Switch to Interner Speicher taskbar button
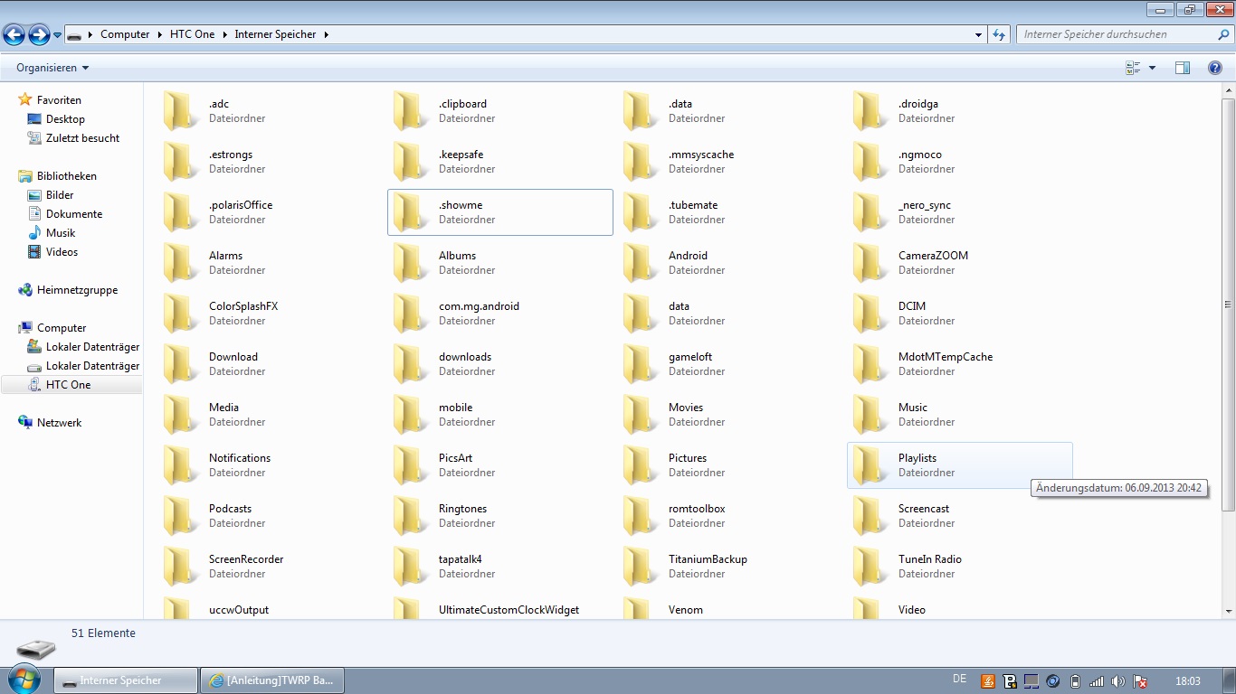 126,680
